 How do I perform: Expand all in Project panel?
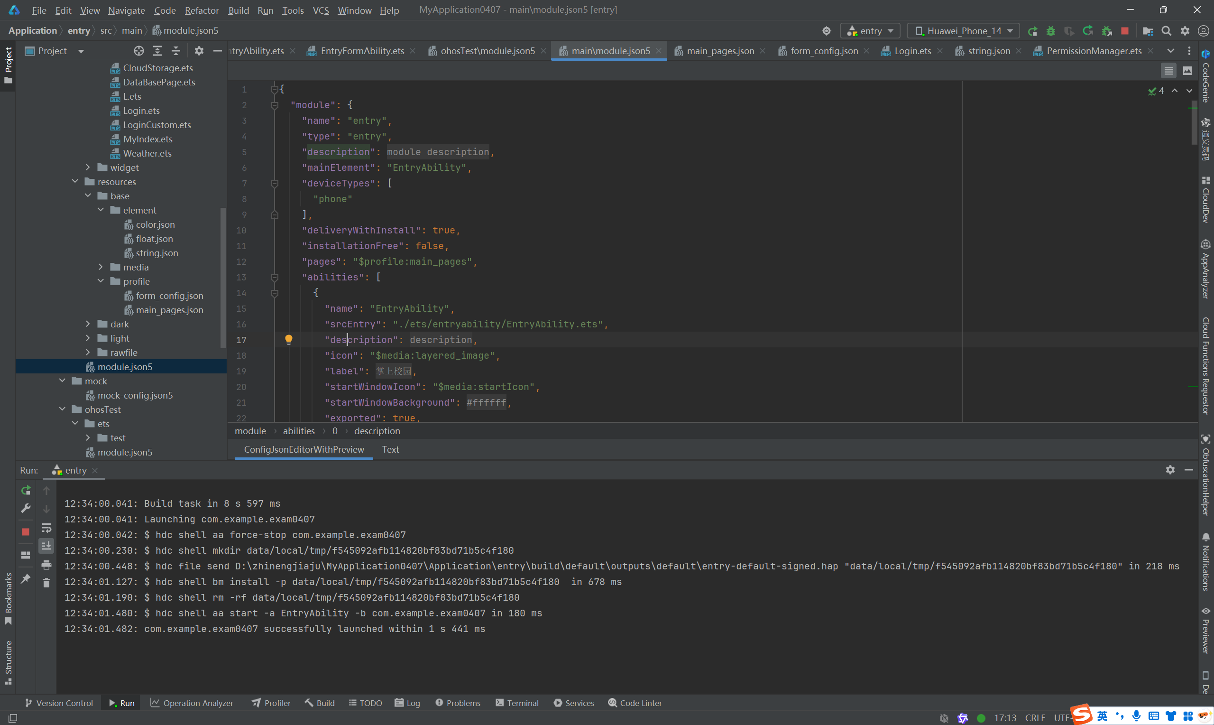[x=157, y=51]
